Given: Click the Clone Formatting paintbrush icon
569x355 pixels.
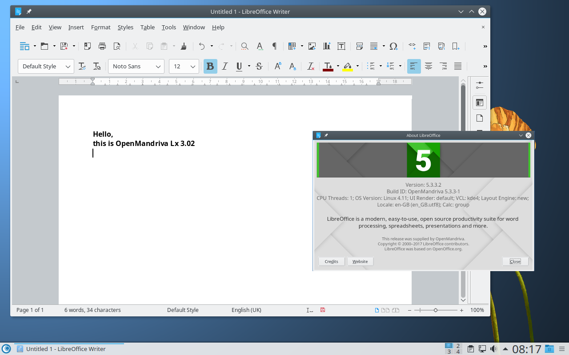Looking at the screenshot, I should [184, 46].
